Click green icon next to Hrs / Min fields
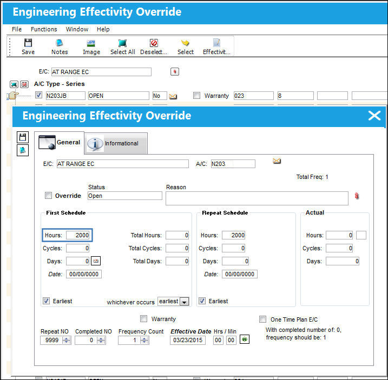This screenshot has width=388, height=380. (x=245, y=339)
